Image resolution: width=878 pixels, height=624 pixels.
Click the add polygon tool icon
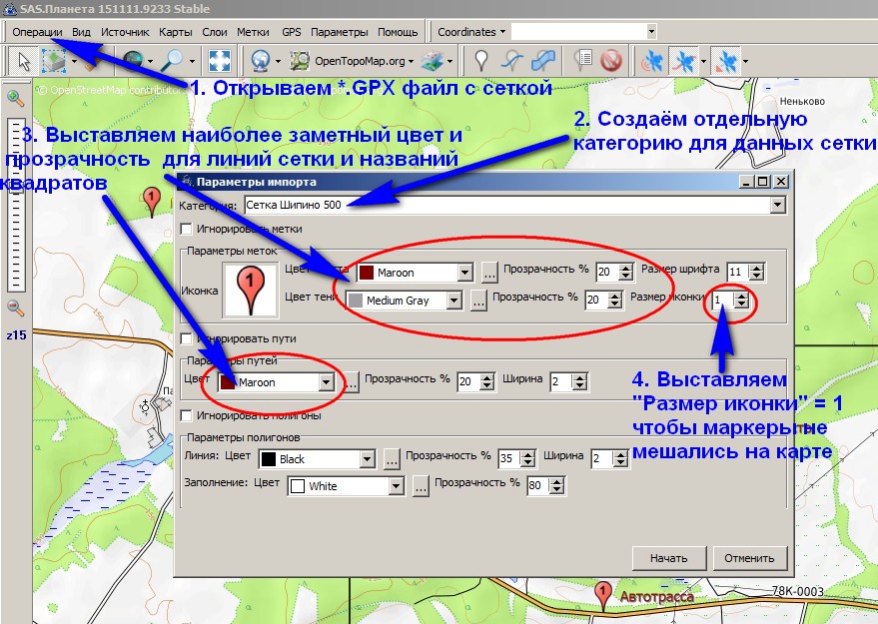click(x=544, y=61)
